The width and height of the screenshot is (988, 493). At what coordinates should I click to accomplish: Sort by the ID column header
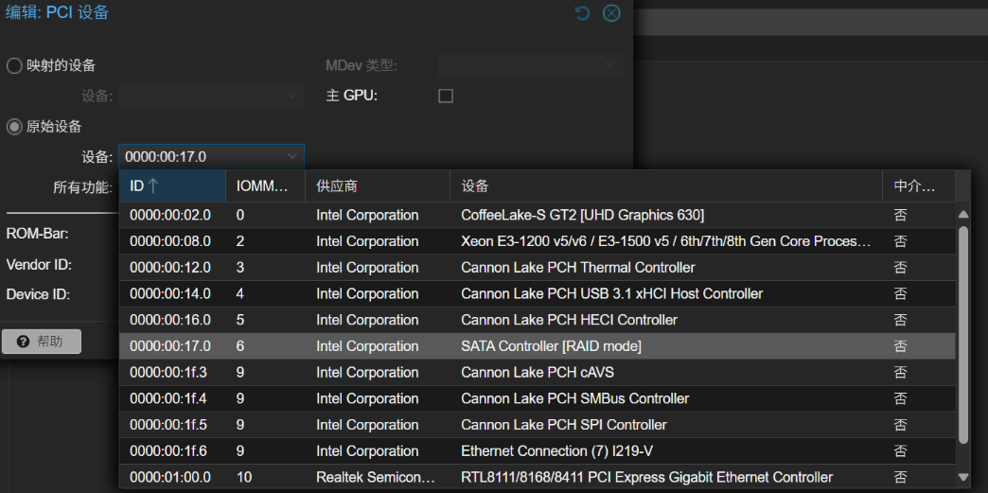pyautogui.click(x=171, y=186)
